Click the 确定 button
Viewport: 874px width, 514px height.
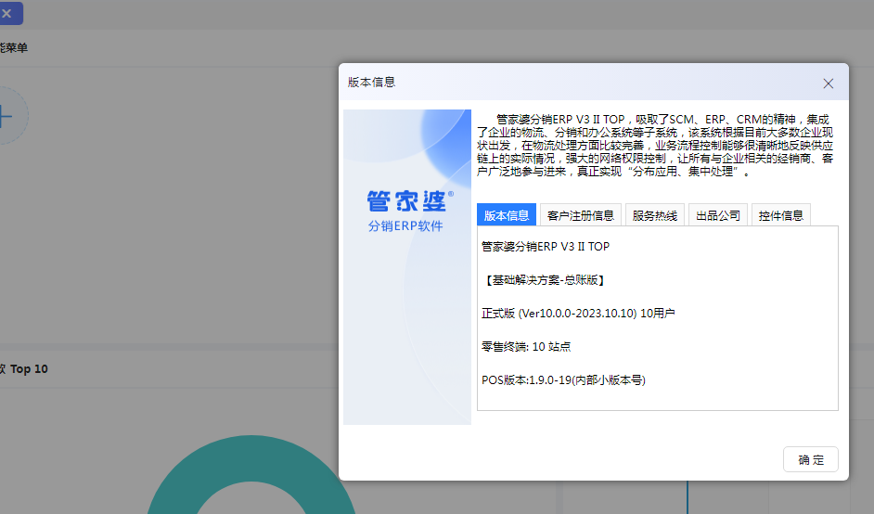811,460
